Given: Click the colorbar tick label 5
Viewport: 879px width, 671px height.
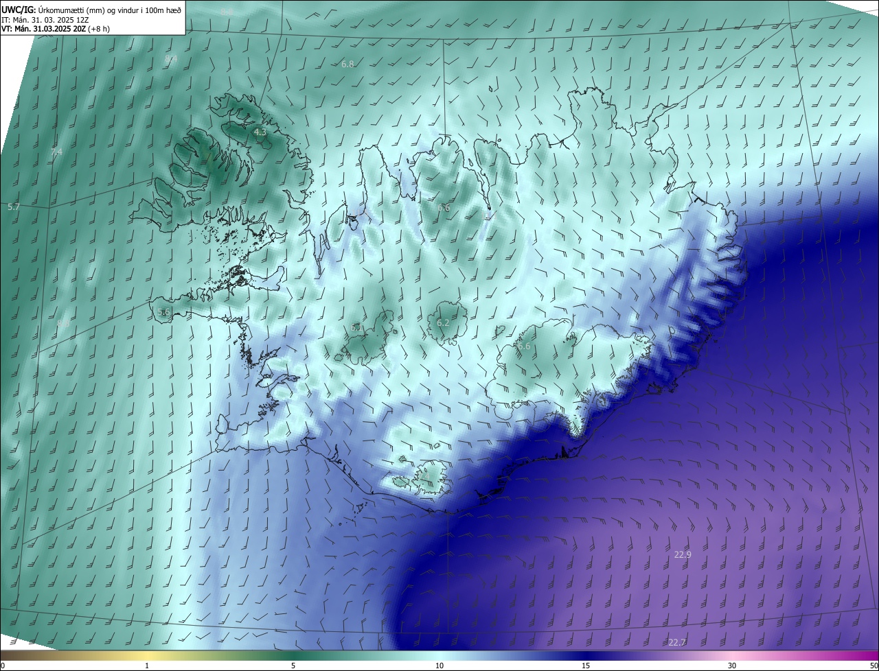Looking at the screenshot, I should click(x=293, y=666).
